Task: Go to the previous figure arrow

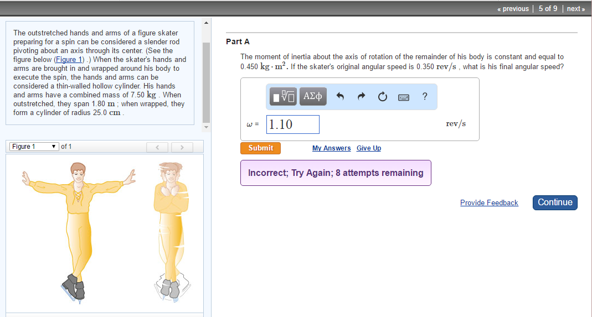Action: pos(157,147)
